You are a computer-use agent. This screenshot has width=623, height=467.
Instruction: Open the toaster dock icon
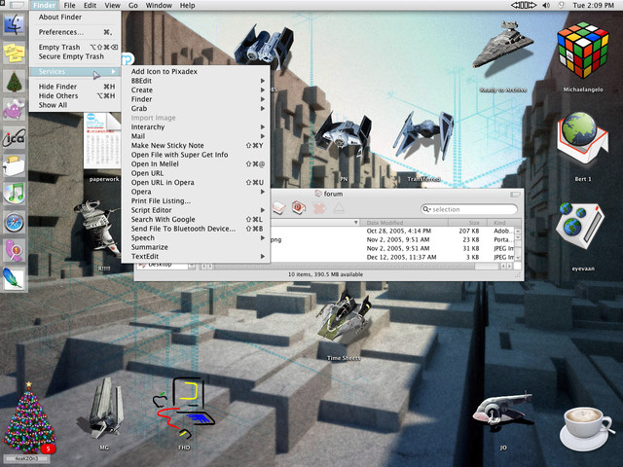coord(15,165)
